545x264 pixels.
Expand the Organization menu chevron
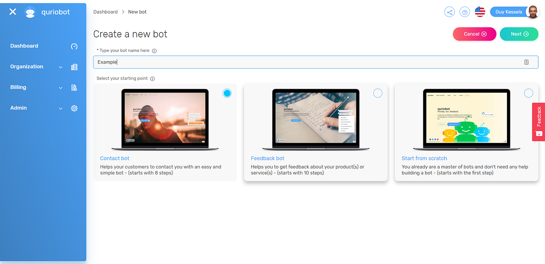click(60, 67)
